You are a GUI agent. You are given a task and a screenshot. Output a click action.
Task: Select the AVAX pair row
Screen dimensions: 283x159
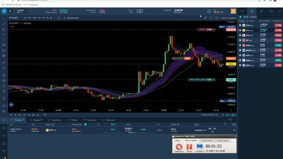pyautogui.click(x=260, y=45)
